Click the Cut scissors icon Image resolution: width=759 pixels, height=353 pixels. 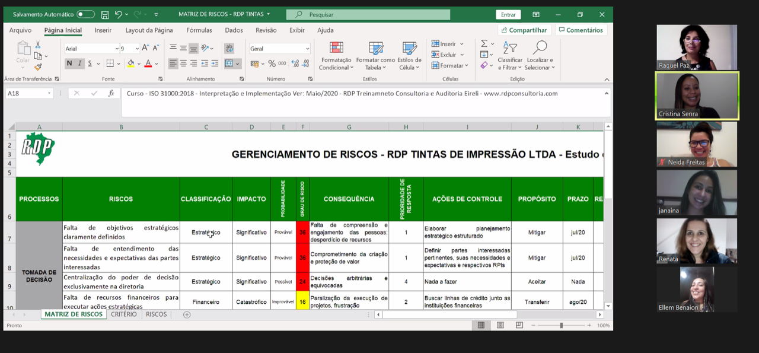(38, 45)
